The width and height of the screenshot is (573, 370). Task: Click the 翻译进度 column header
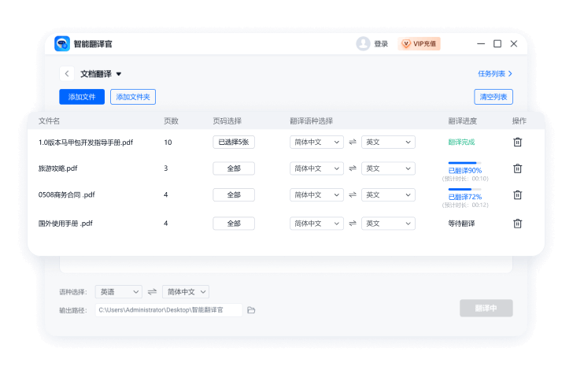[x=463, y=121]
